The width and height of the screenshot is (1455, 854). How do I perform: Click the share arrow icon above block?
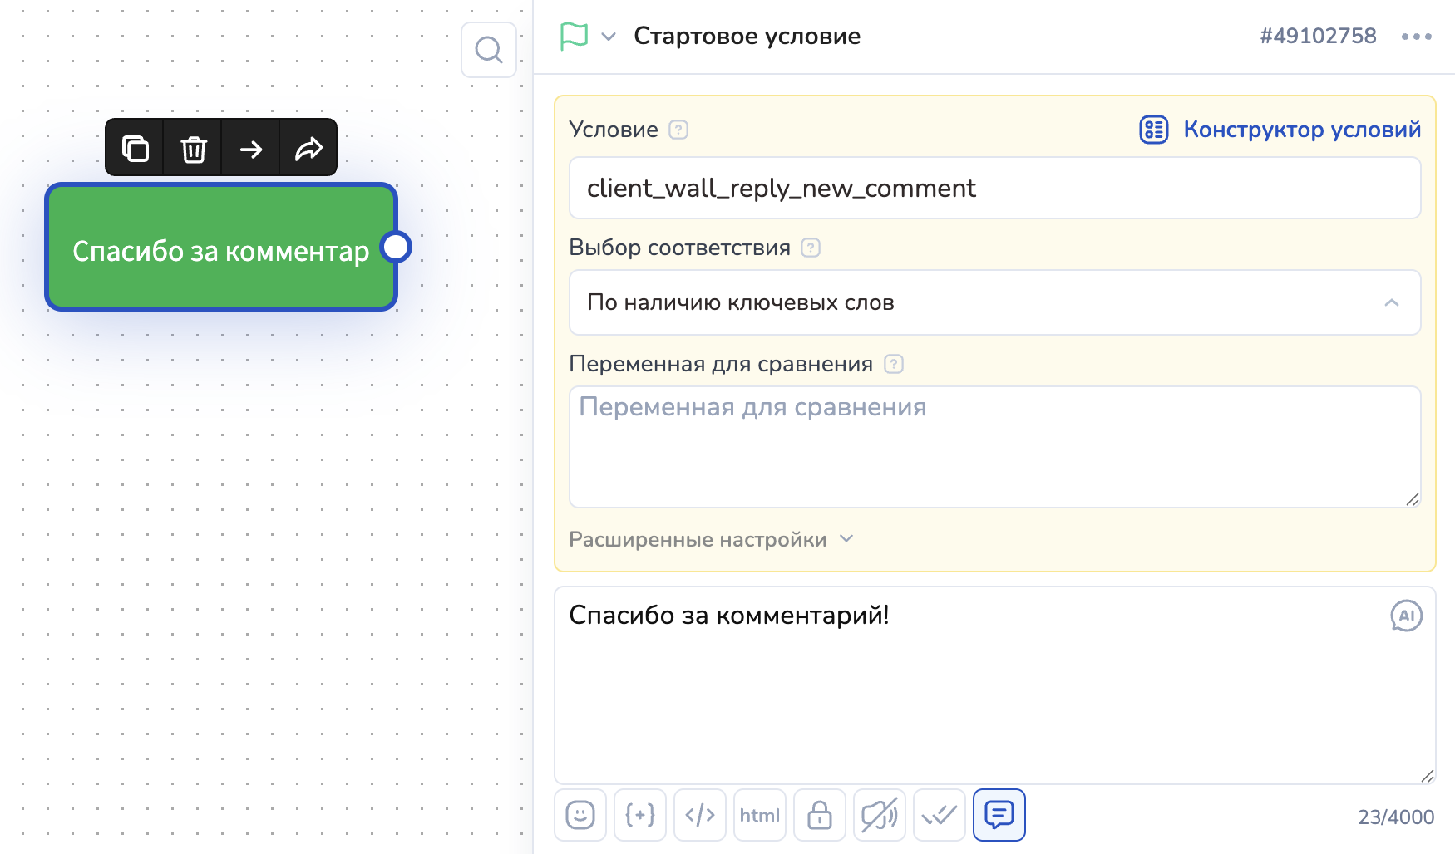coord(308,149)
